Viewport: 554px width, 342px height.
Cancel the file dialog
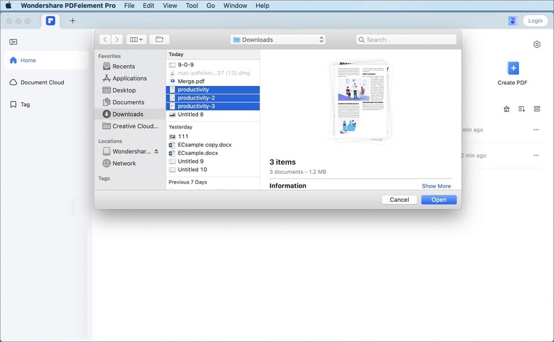[x=400, y=199]
